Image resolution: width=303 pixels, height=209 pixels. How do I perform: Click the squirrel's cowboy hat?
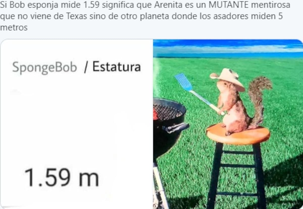(227, 78)
